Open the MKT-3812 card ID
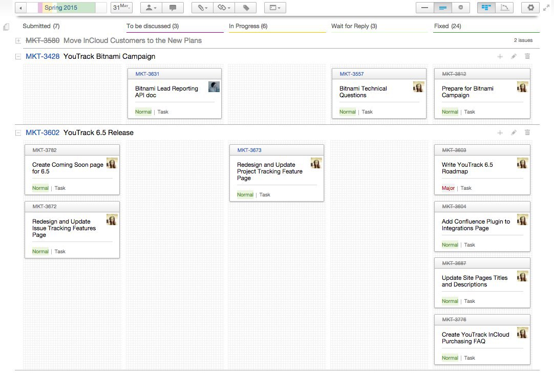 coord(454,74)
